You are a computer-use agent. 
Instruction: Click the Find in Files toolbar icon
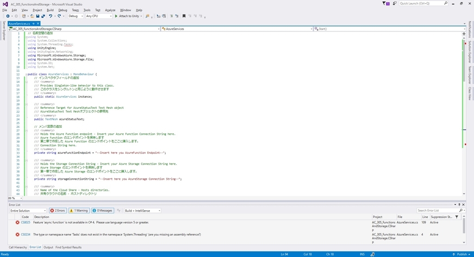tap(147, 16)
